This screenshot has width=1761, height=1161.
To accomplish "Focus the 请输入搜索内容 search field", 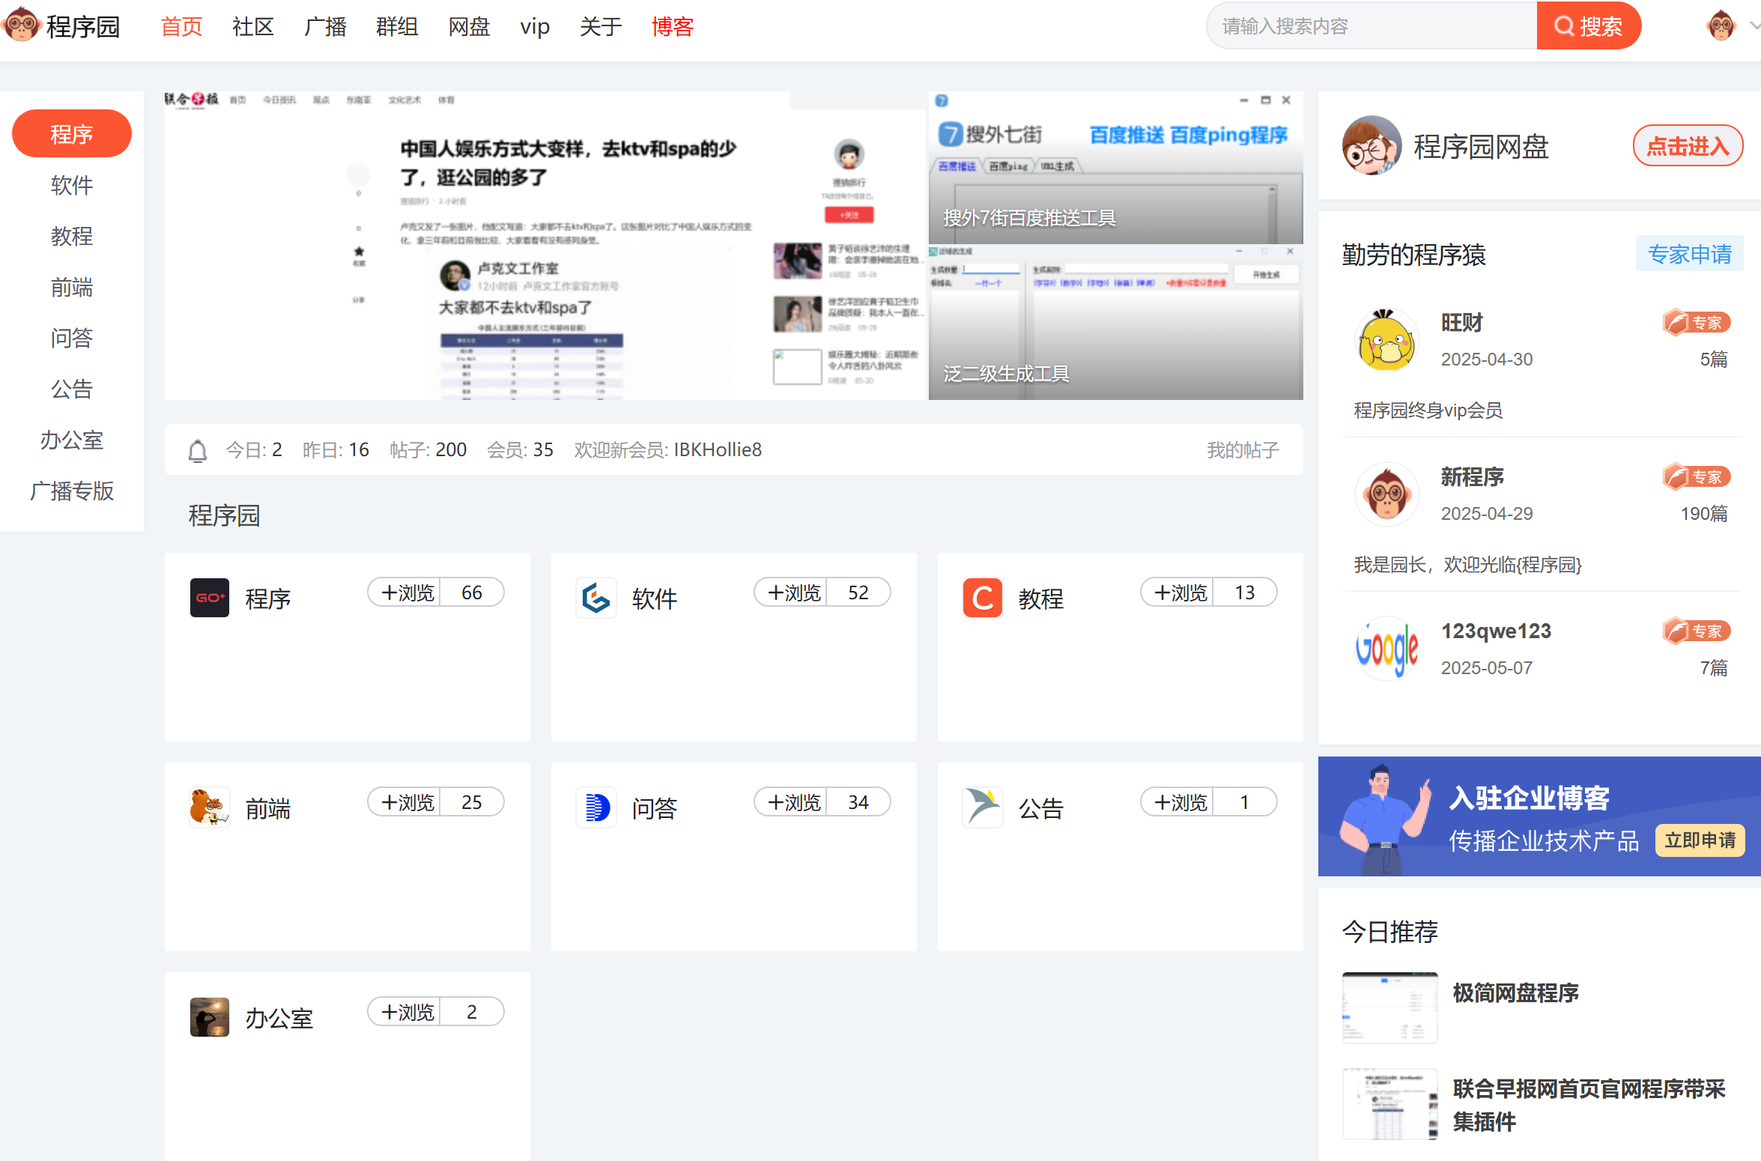I will (x=1371, y=26).
